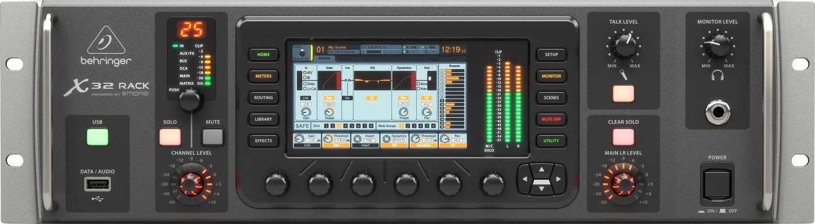Click the CLEAR SOLO button
This screenshot has height=224, width=815.
click(623, 137)
